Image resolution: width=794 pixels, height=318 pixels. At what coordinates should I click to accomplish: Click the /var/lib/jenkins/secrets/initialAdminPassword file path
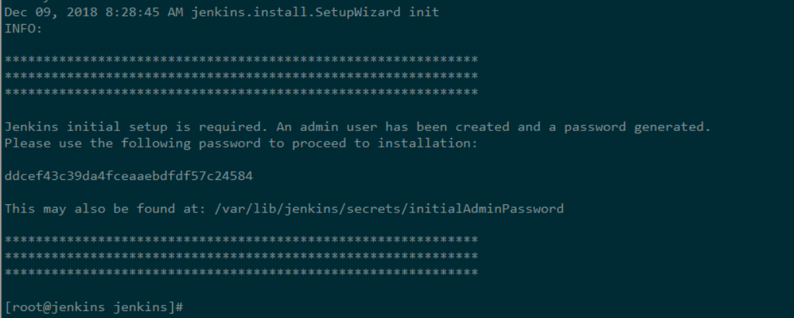tap(385, 208)
